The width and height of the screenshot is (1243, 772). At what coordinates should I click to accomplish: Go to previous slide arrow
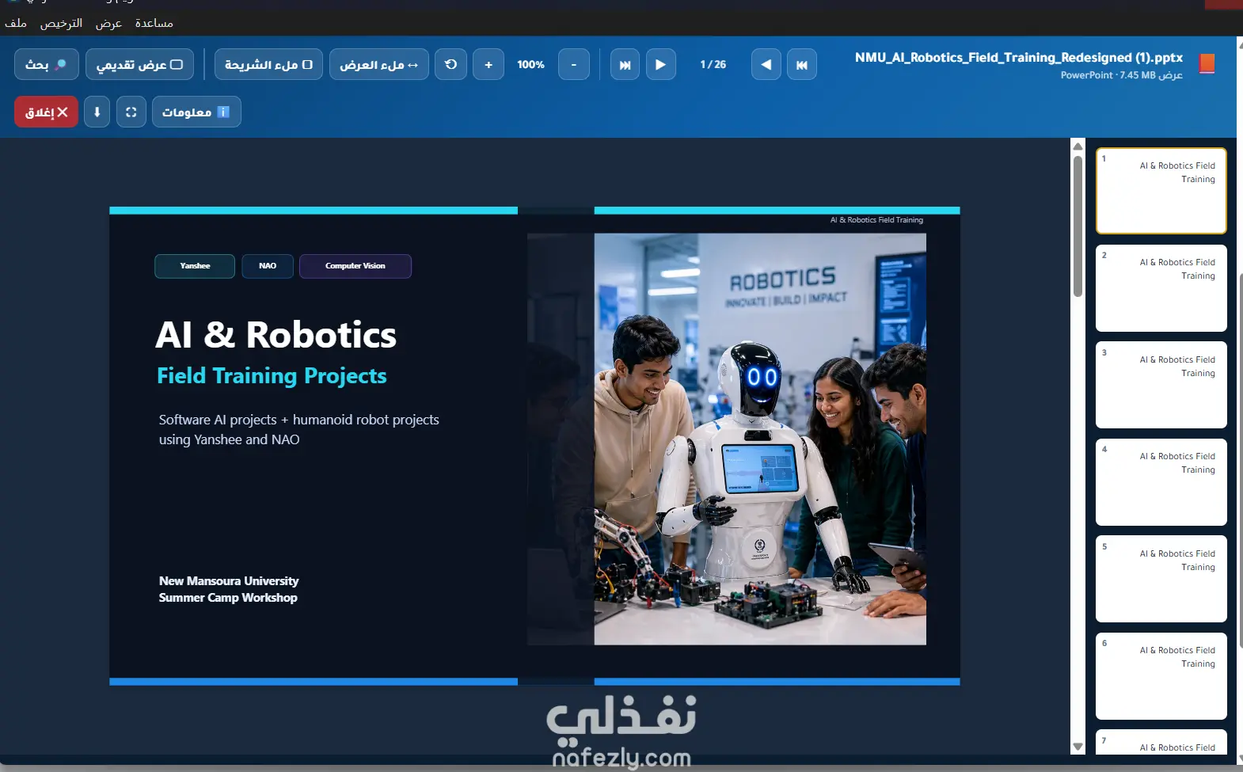click(766, 64)
